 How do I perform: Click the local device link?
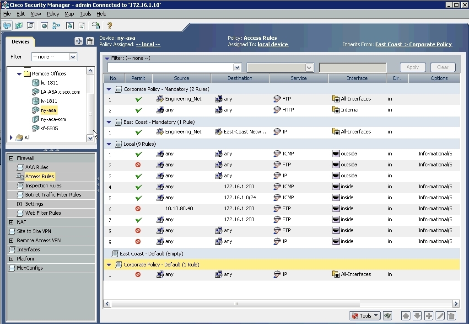tap(273, 44)
